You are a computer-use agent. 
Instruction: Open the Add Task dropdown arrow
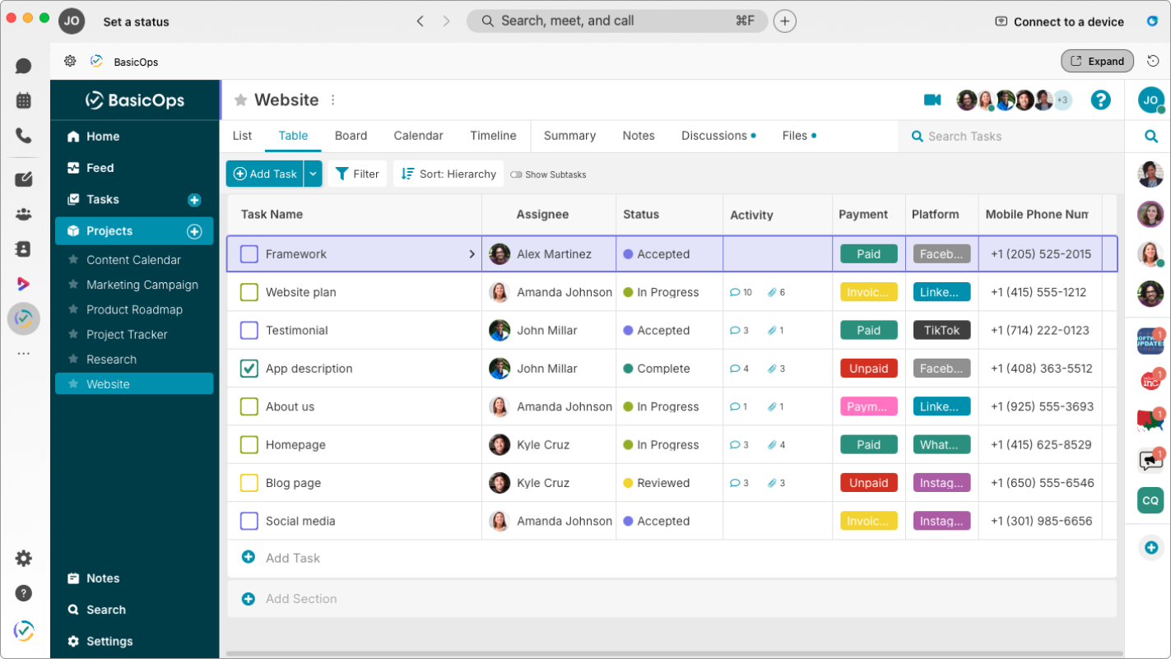[x=313, y=174]
